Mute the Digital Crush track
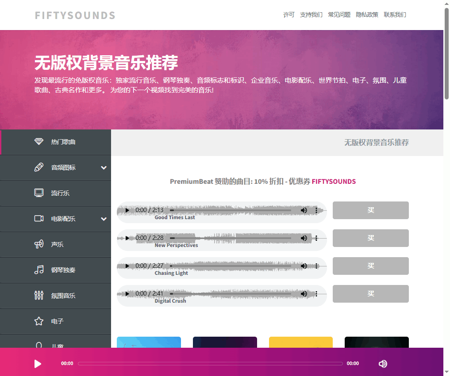The width and height of the screenshot is (450, 376). (x=304, y=294)
